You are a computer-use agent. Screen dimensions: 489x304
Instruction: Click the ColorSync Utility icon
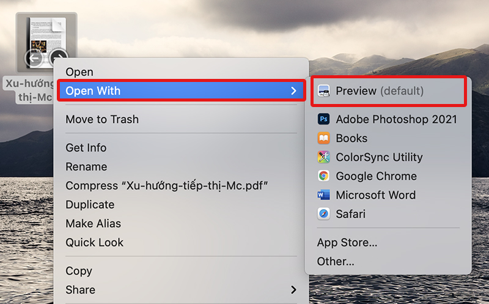323,157
